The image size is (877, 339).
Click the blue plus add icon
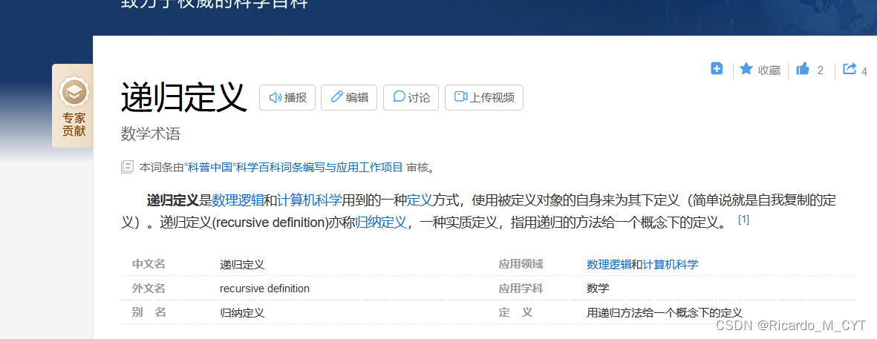point(717,69)
